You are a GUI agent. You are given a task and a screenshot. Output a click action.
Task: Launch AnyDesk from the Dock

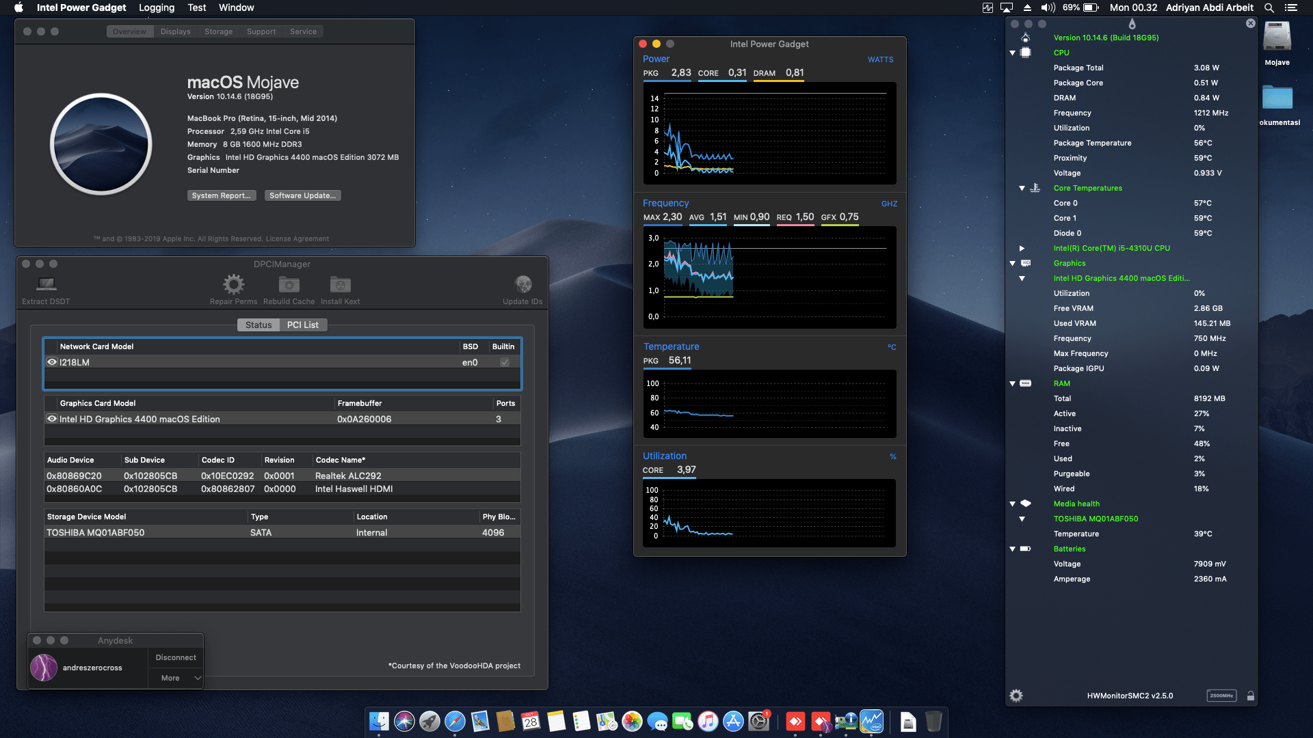[x=795, y=722]
